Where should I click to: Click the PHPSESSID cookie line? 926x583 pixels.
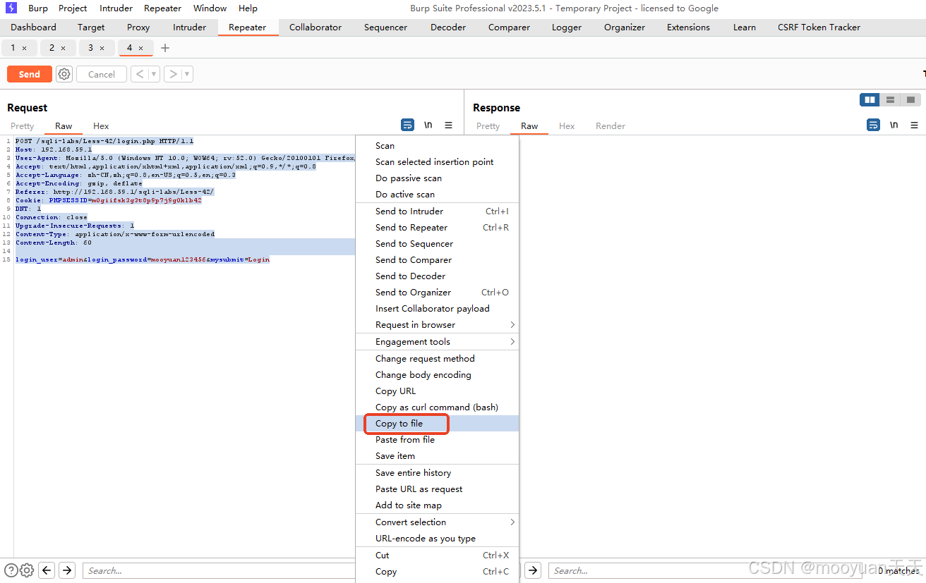[109, 200]
